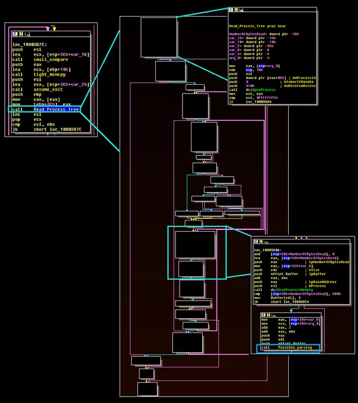Click the 'add eax, 2' instruction
Image resolution: width=358 pixels, height=403 pixels.
tap(276, 328)
